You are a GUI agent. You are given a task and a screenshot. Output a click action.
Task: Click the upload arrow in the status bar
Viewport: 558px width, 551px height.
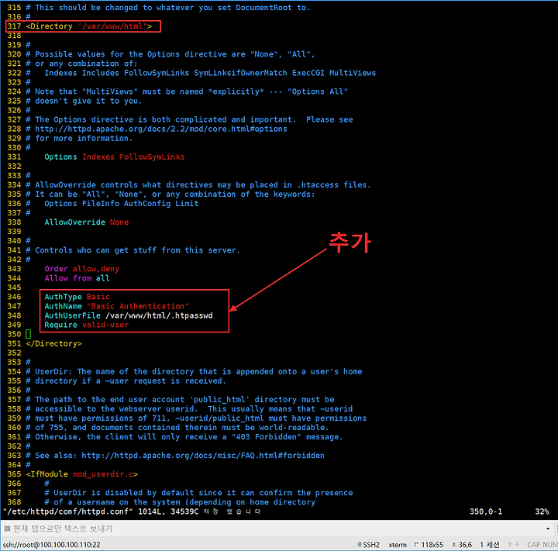pyautogui.click(x=510, y=545)
